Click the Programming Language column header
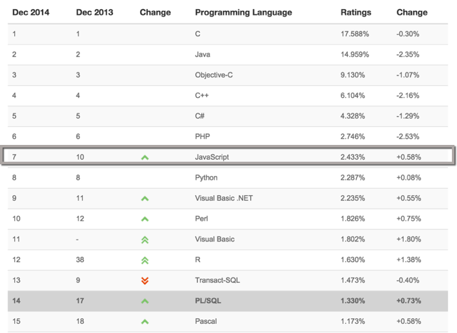This screenshot has height=333, width=457. (244, 13)
